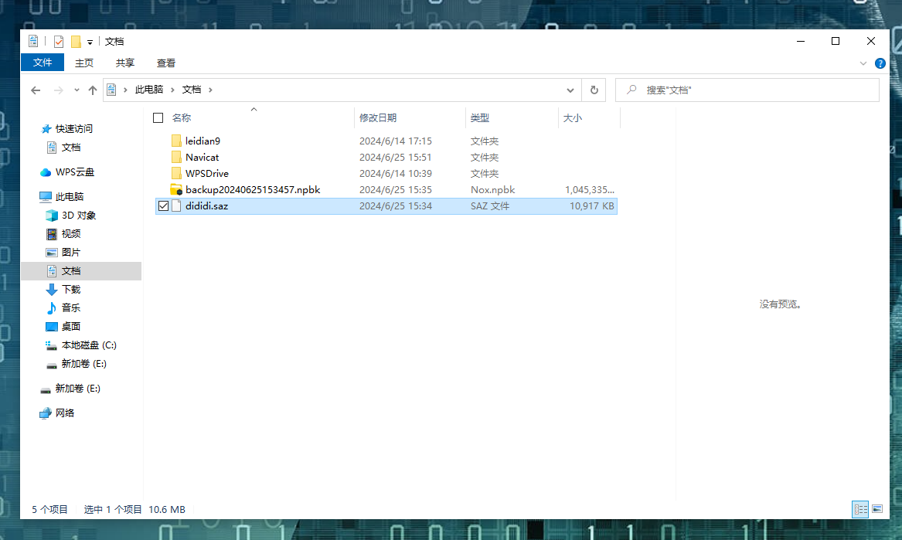This screenshot has height=540, width=902.
Task: Open the 文件 menu
Action: click(43, 63)
